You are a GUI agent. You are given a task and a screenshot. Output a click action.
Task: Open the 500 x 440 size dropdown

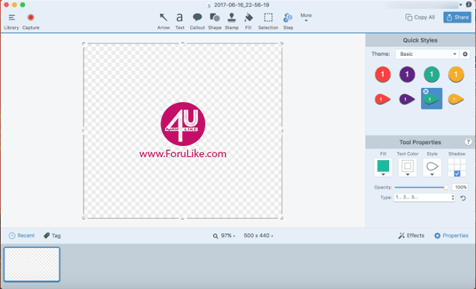pyautogui.click(x=258, y=236)
